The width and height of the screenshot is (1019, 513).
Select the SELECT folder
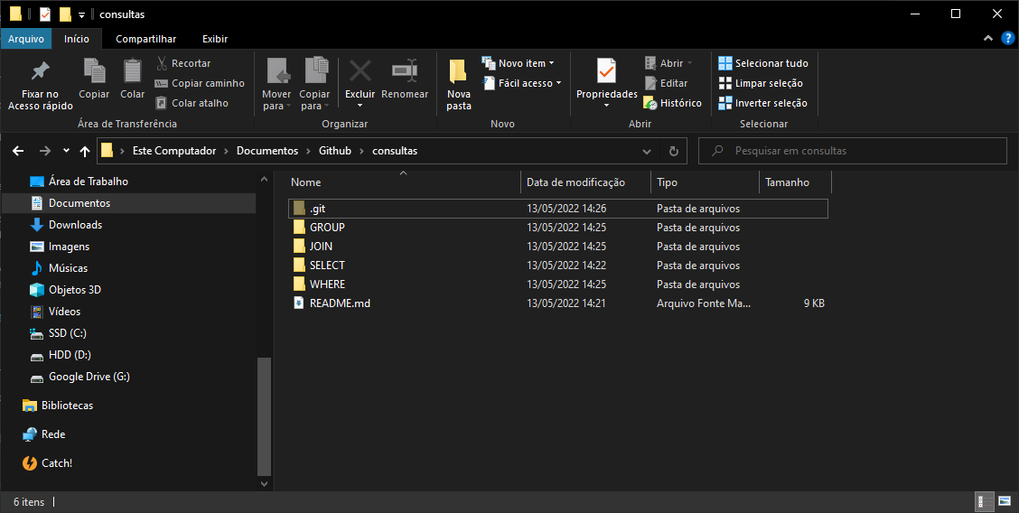558,265
